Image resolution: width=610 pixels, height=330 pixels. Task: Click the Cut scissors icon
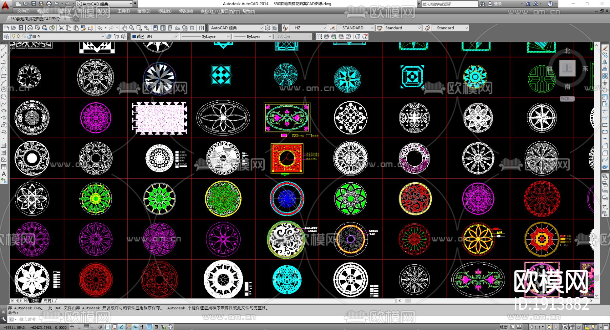61,28
